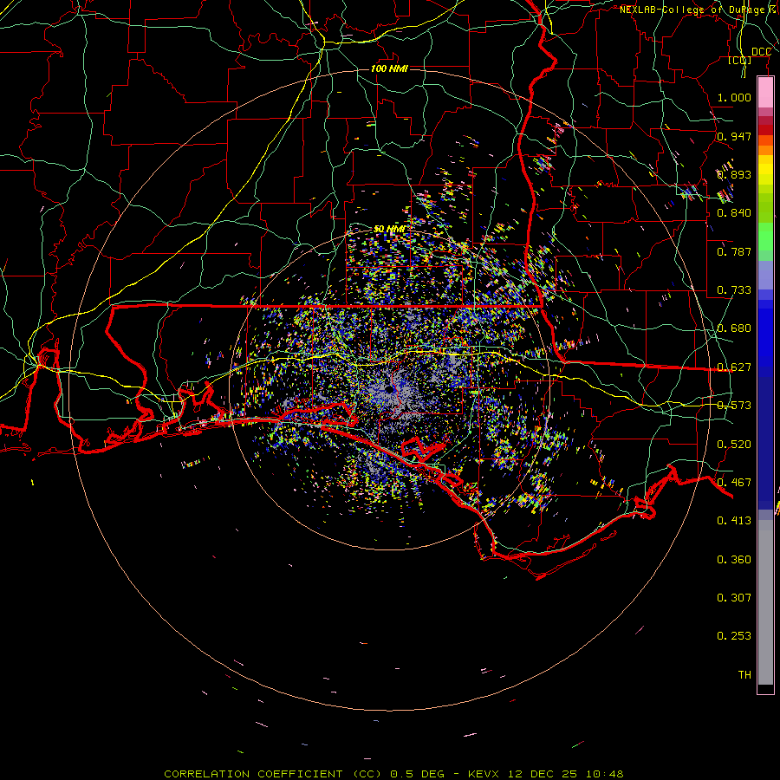780x780 pixels.
Task: Click the 0.733 legend value
Action: [x=734, y=290]
